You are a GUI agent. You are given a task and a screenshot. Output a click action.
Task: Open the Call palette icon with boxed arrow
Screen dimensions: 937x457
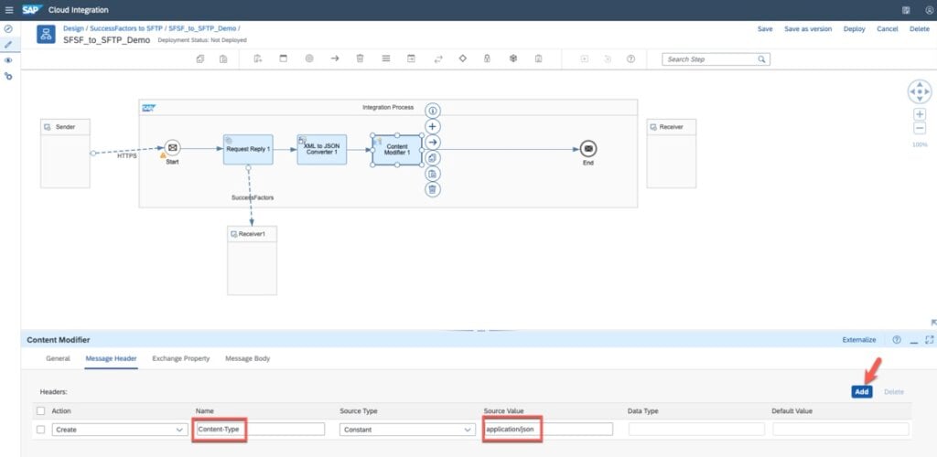[x=411, y=59]
